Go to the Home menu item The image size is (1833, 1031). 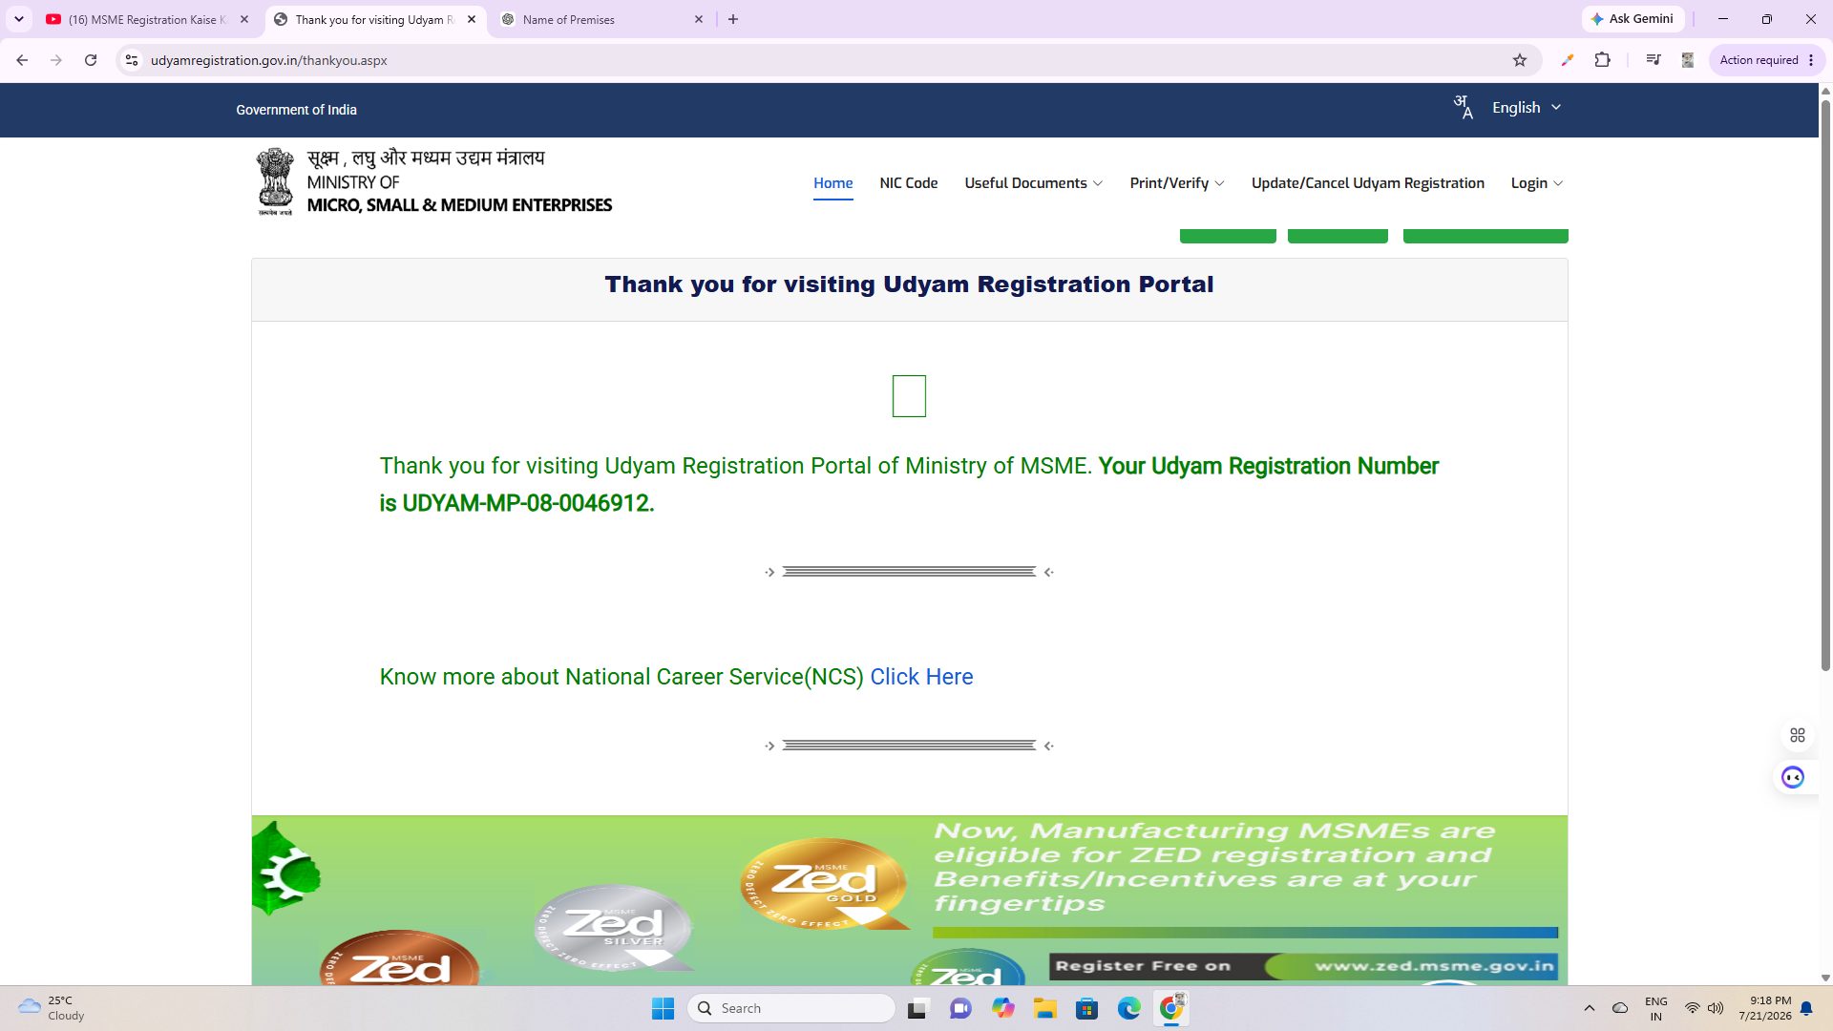tap(833, 183)
